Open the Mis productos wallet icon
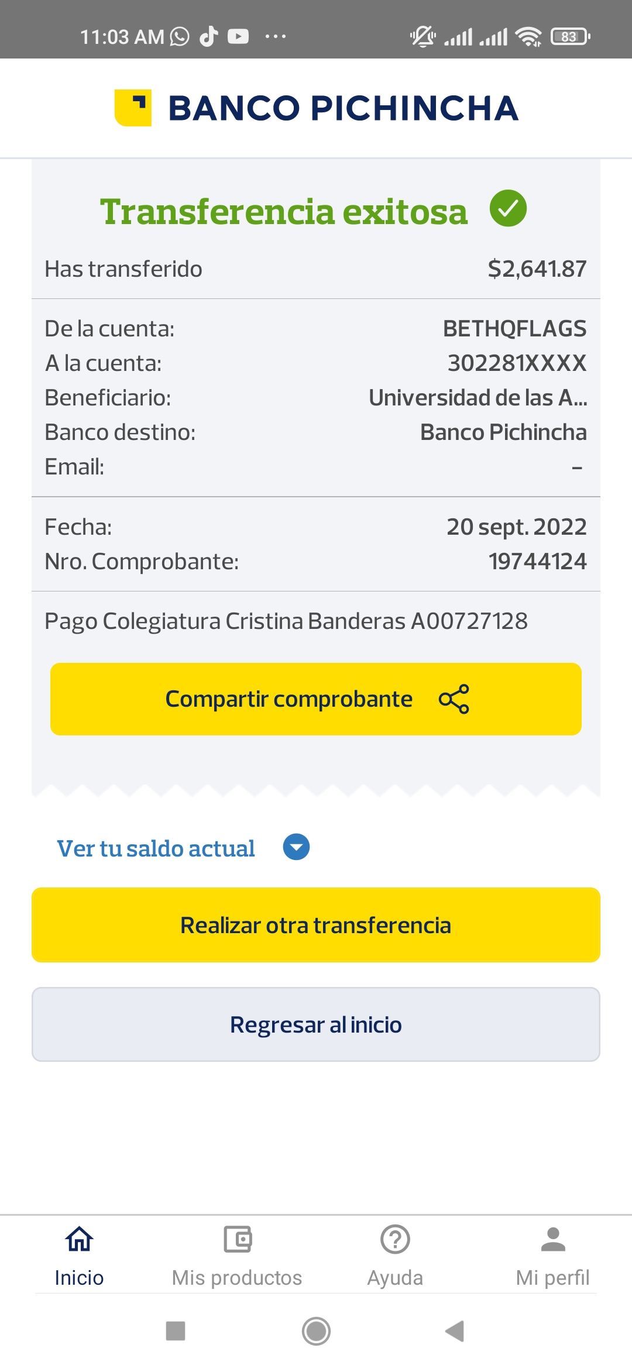Screen dimensions: 632x1369 click(238, 1239)
